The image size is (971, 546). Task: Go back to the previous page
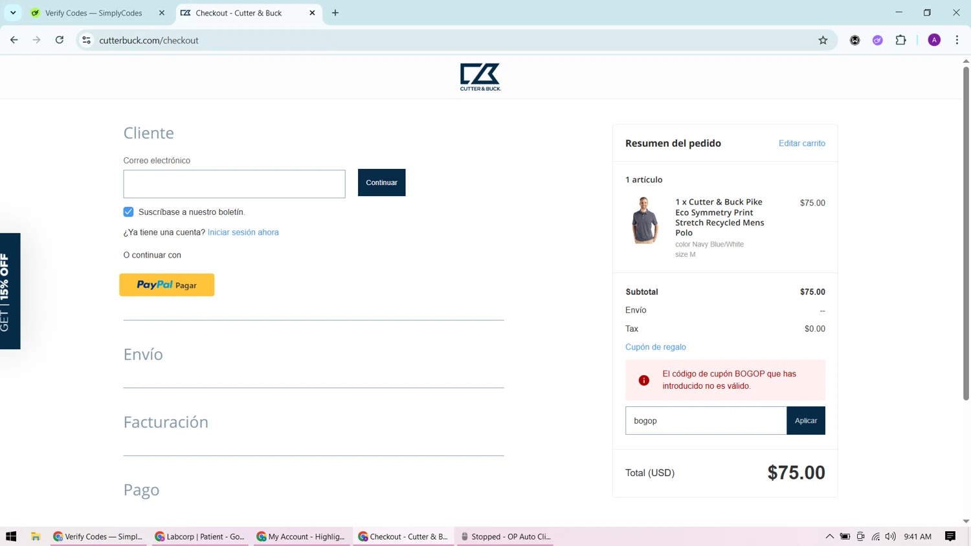point(14,40)
